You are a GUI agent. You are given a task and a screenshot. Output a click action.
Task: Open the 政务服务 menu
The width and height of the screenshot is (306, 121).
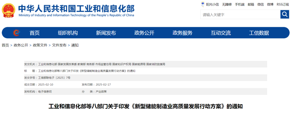(182, 33)
